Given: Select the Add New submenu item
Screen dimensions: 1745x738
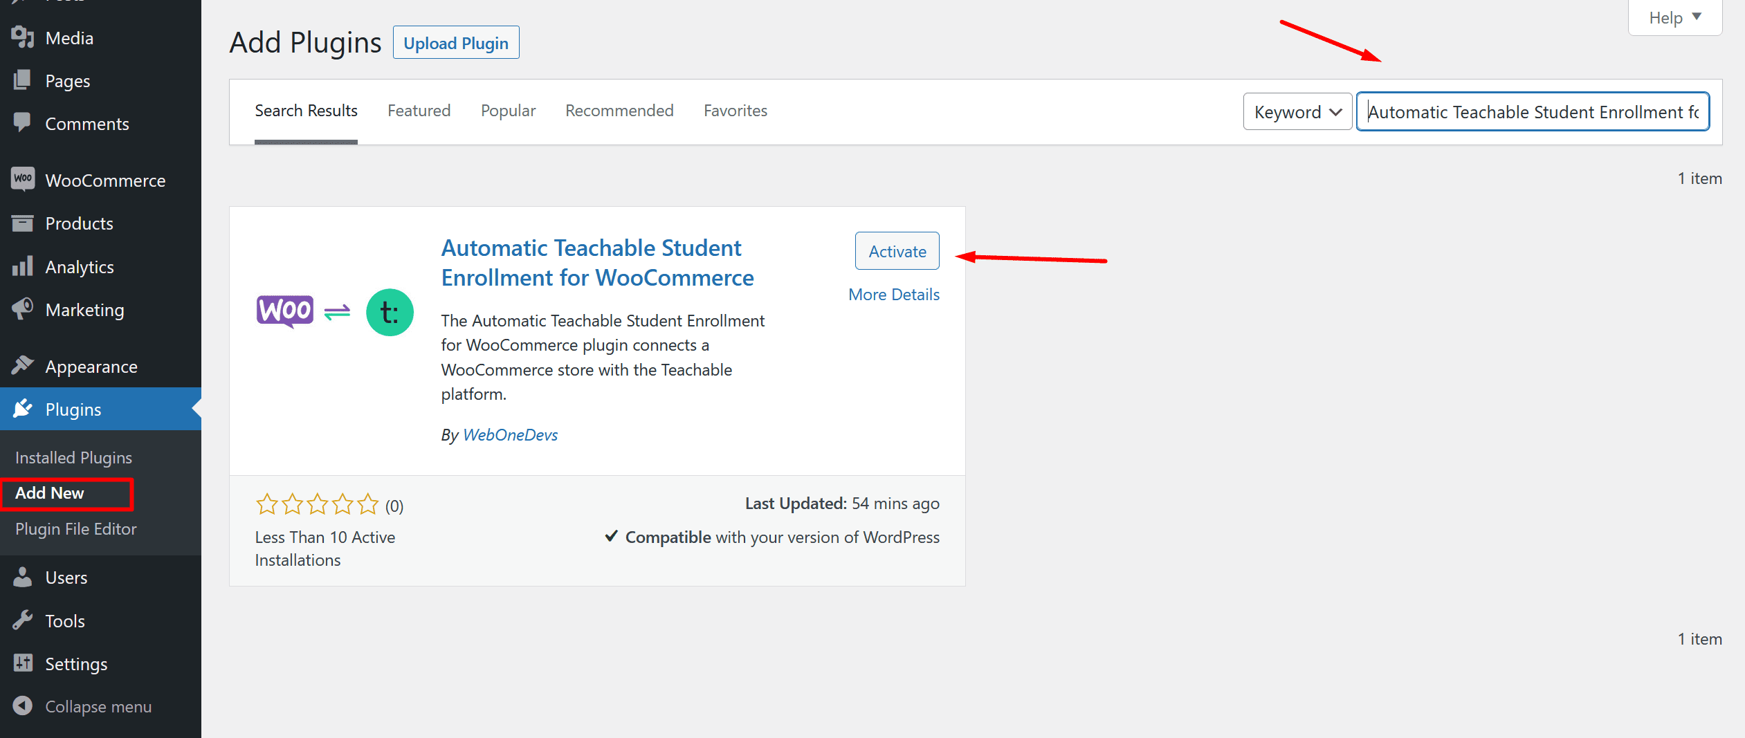Looking at the screenshot, I should point(50,493).
